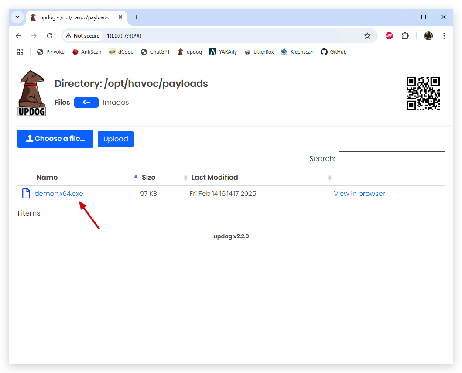Minimize the Chrome window
Viewport: 462px width, 373px height.
(404, 17)
